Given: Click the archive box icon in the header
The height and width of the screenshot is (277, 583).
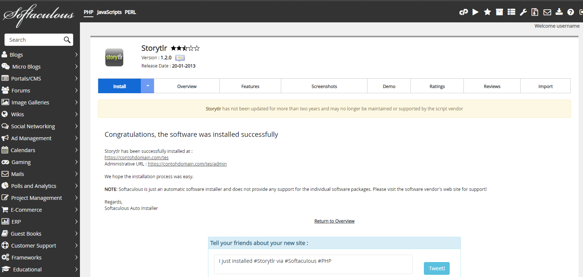Looking at the screenshot, I should 499,12.
